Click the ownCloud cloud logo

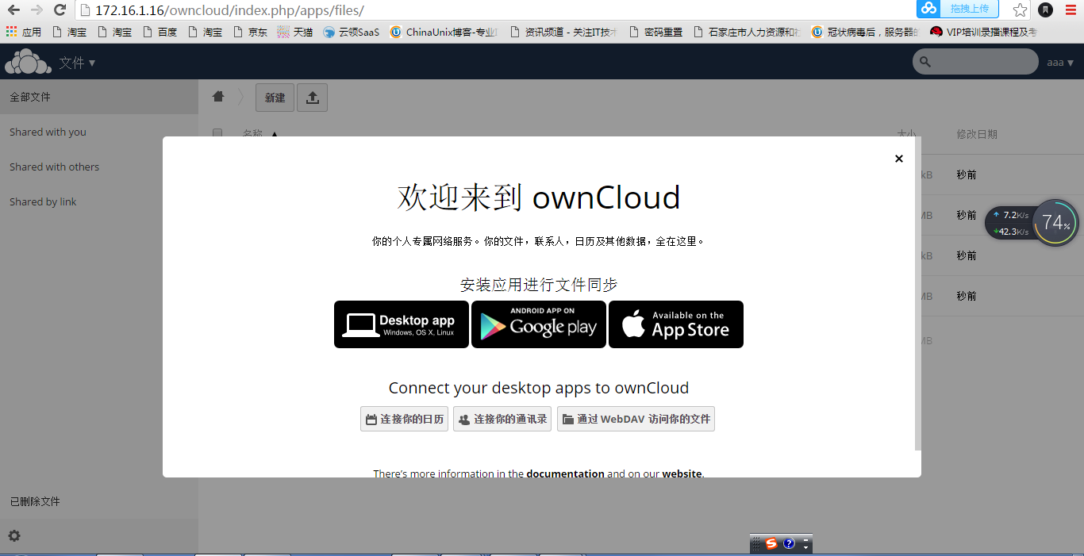tap(28, 62)
